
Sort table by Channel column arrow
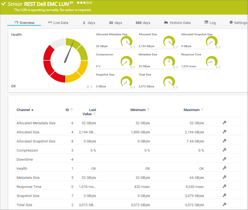pos(32,110)
